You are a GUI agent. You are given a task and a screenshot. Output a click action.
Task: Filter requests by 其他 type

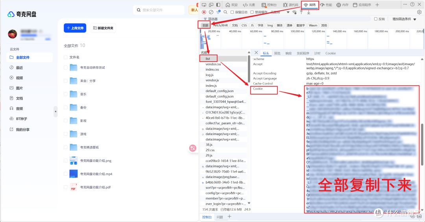coord(324,25)
